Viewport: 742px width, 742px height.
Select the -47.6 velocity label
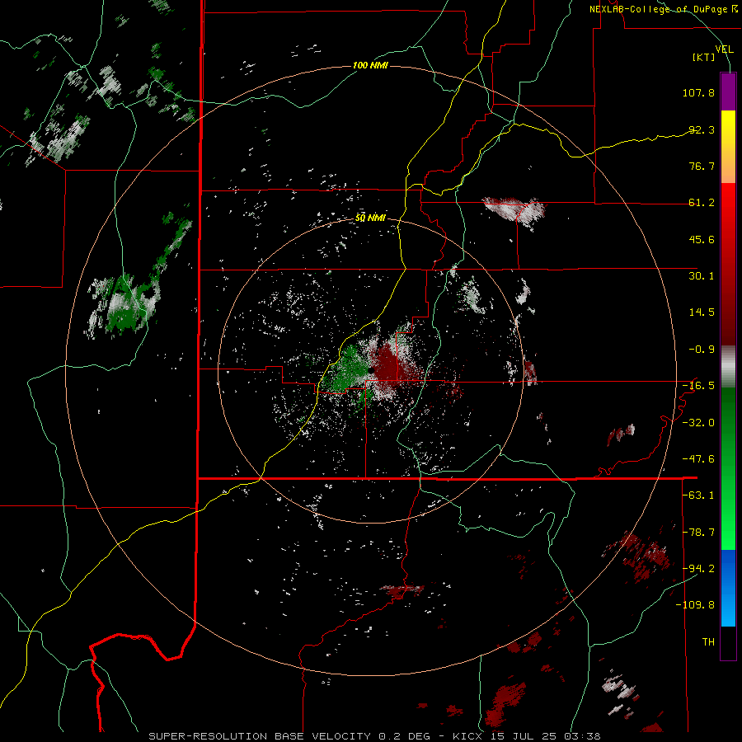(698, 459)
